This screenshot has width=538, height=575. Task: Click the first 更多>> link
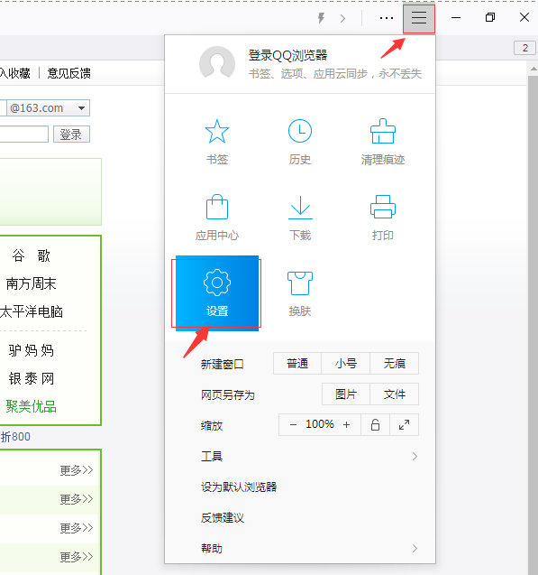[x=77, y=470]
